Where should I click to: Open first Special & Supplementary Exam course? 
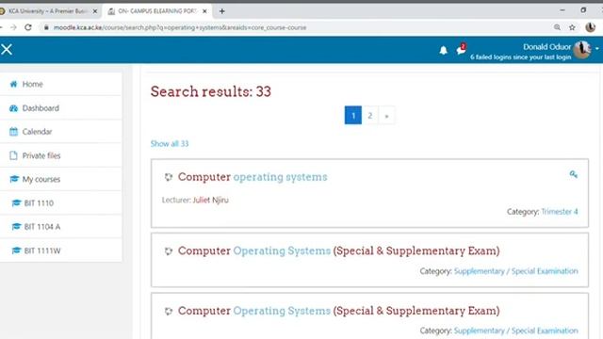[x=338, y=251]
